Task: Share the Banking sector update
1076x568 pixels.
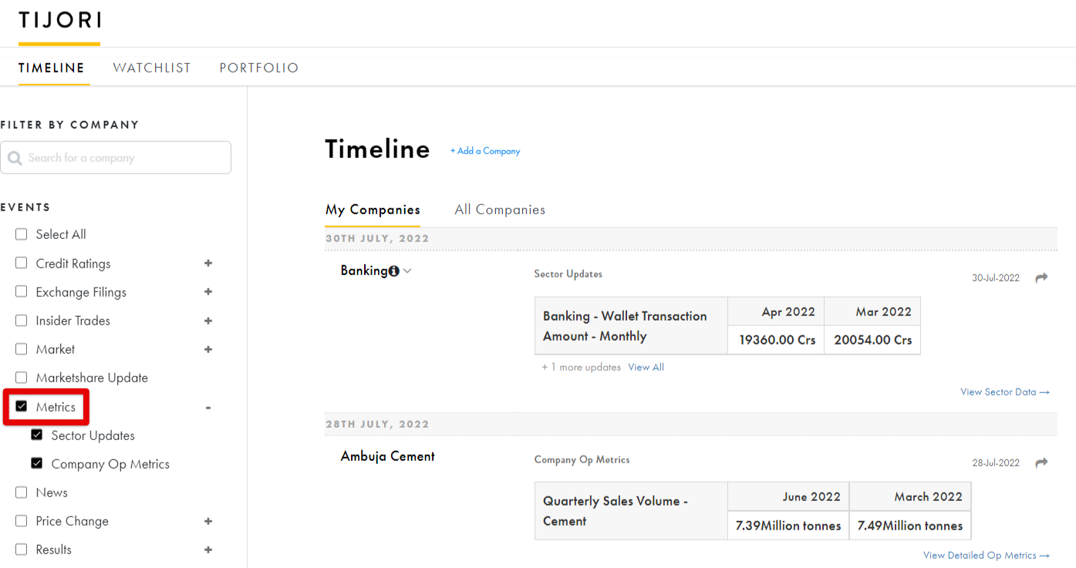Action: [1041, 277]
